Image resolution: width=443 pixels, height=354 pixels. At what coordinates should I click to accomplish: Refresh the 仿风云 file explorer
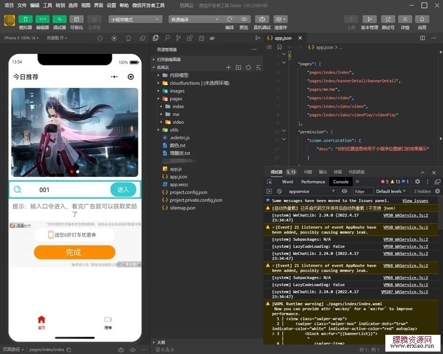click(248, 67)
